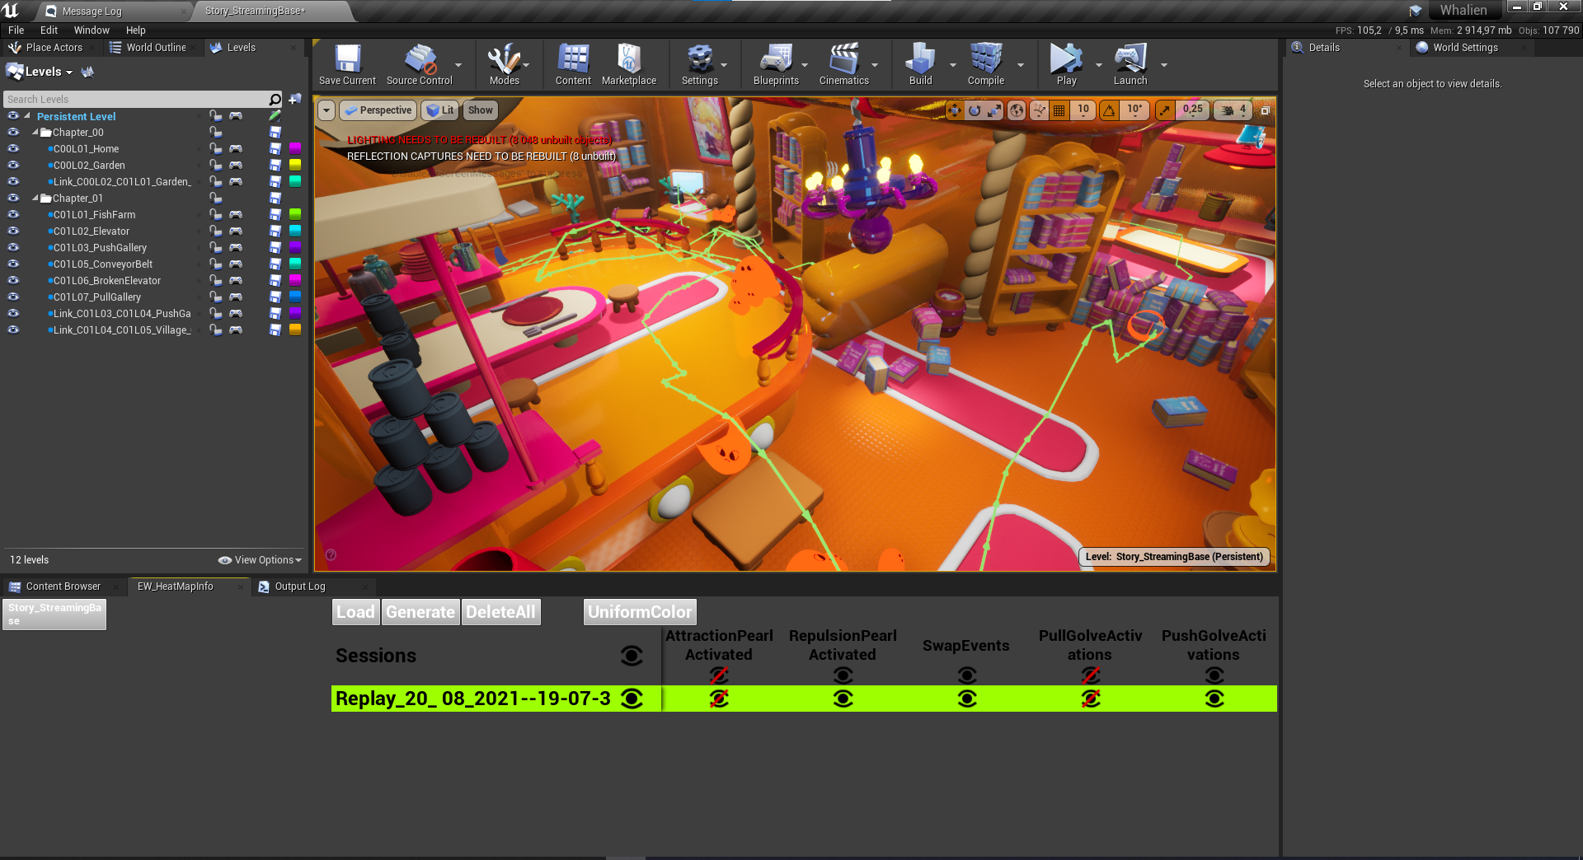Open the grid snap value 10 dropdown
Viewport: 1583px width, 860px height.
[x=1083, y=110]
